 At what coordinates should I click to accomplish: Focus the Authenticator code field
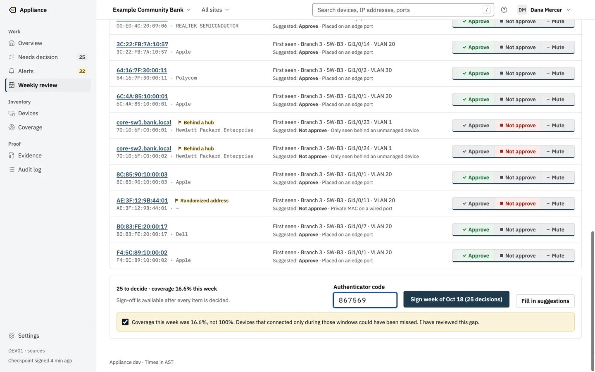pyautogui.click(x=365, y=300)
